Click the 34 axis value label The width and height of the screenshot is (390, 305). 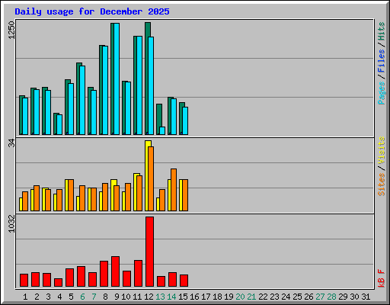[x=11, y=143]
